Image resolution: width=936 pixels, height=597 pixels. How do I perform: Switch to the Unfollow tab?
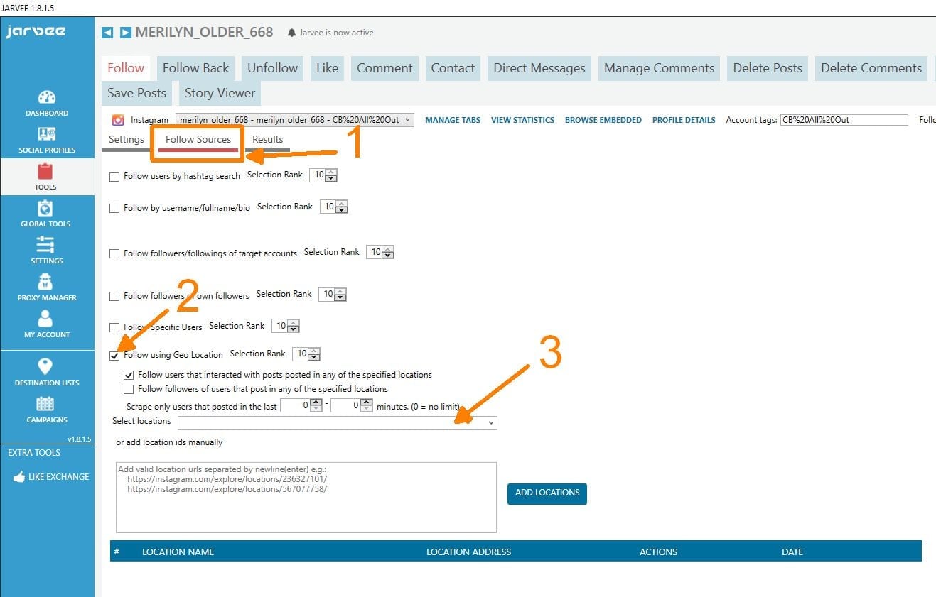tap(272, 68)
